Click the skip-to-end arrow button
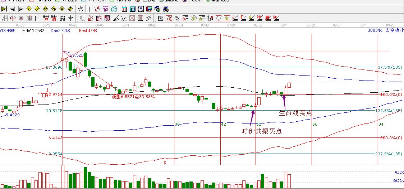 click(4, 9)
